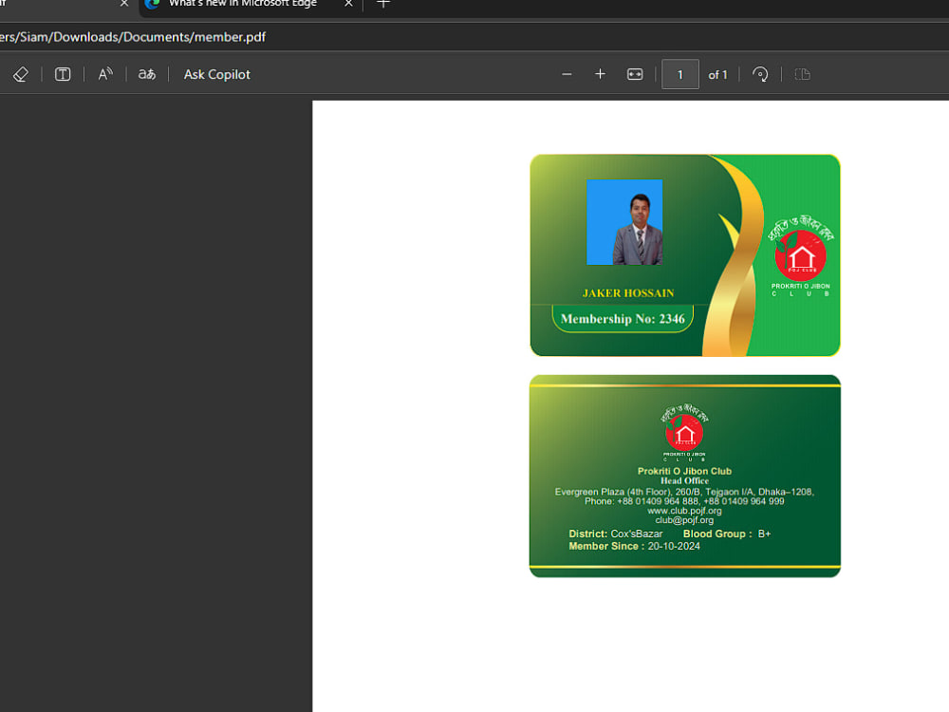Zoom in the PDF page
This screenshot has width=949, height=712.
click(x=600, y=74)
